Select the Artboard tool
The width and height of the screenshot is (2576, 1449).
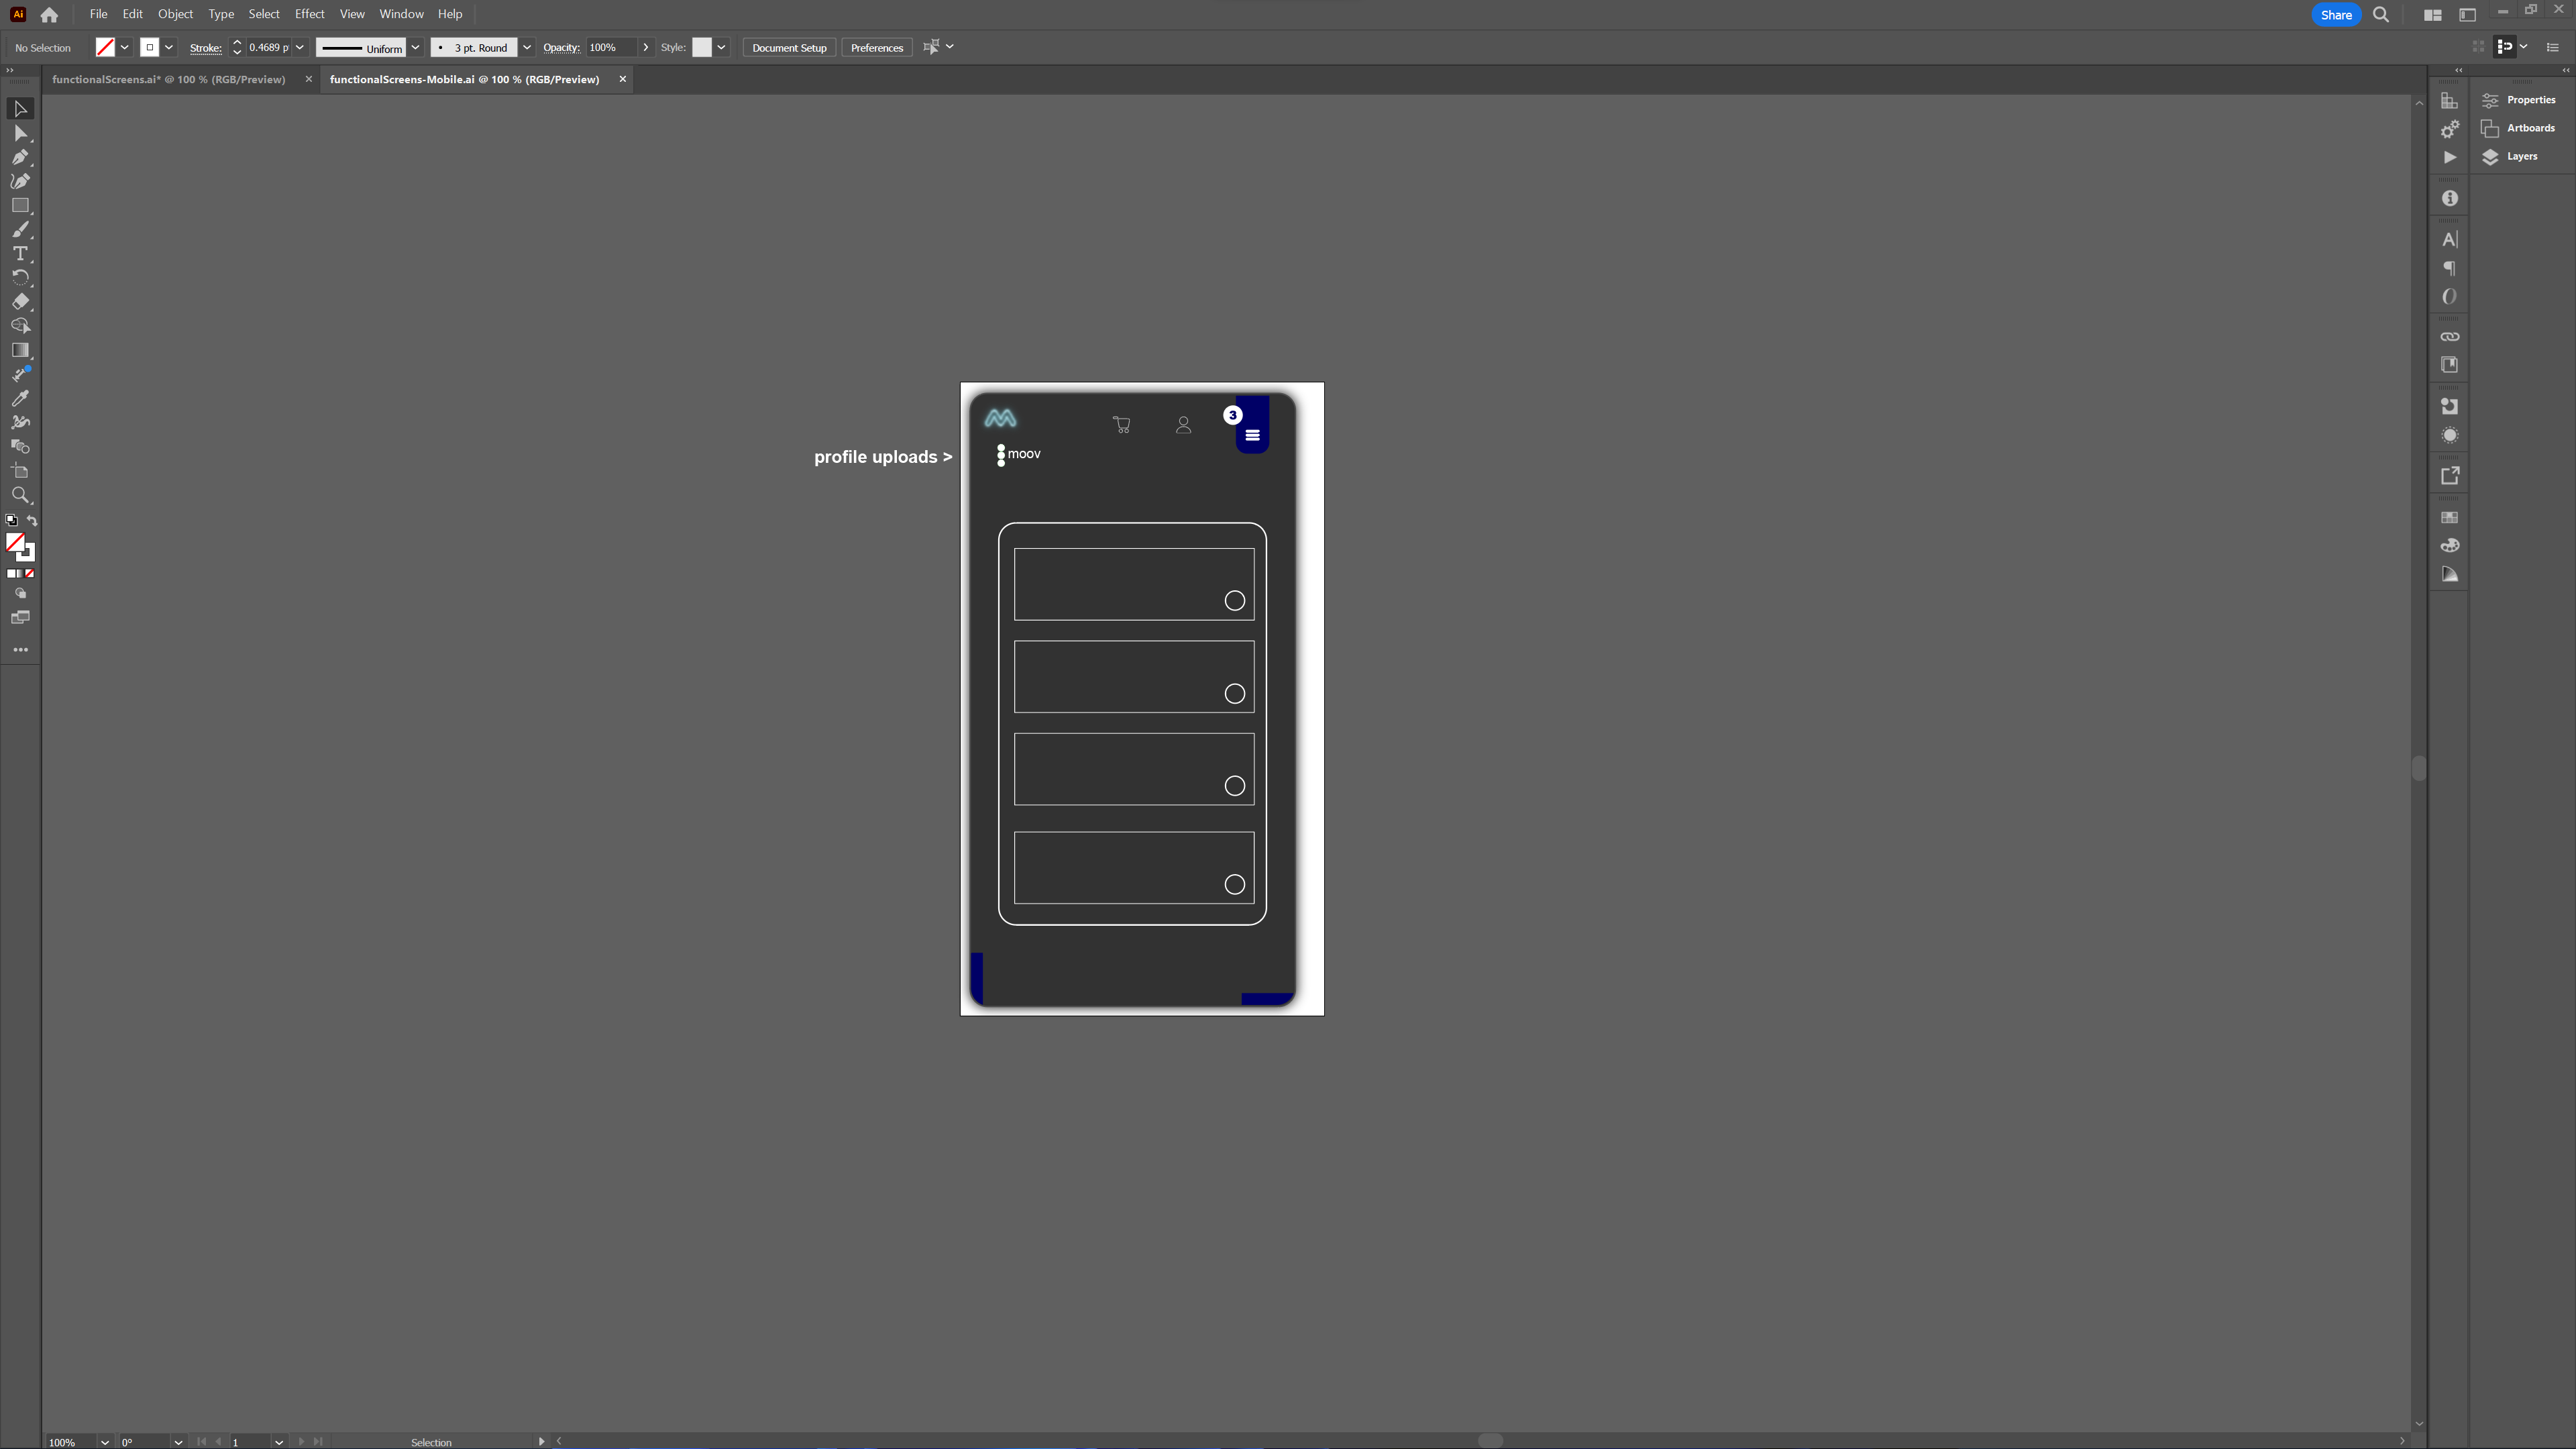click(20, 471)
